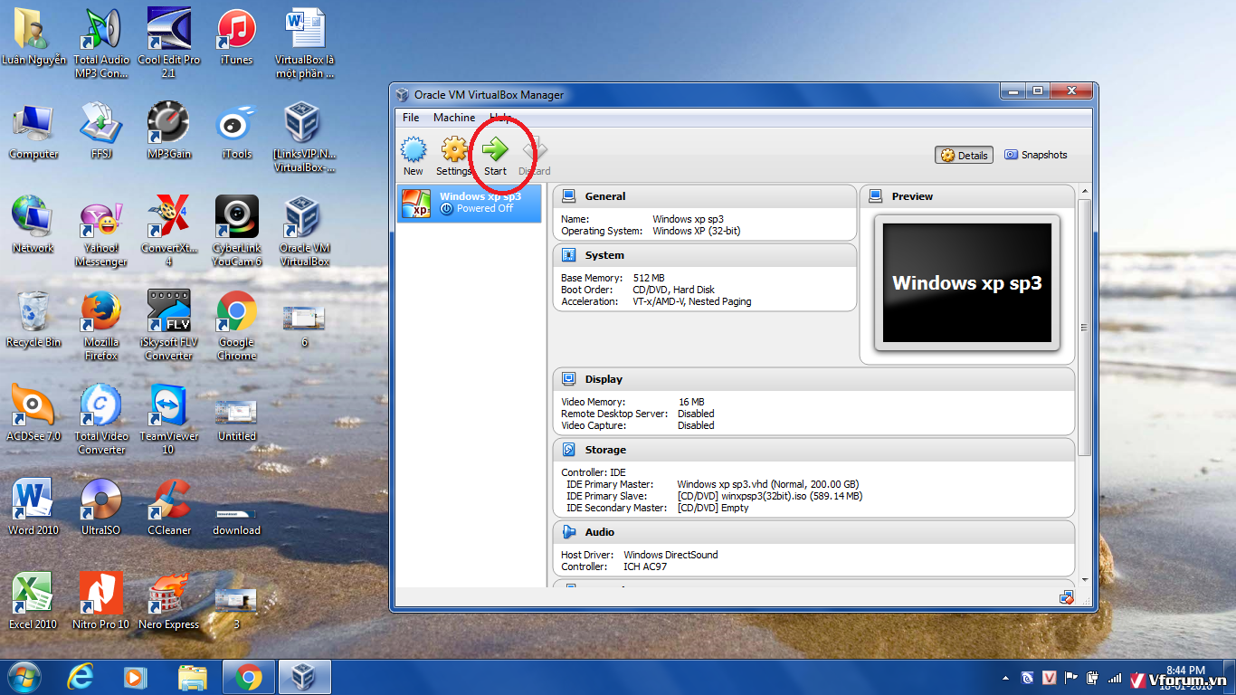Open the Windows Start menu orb
Screen dimensions: 1236x695
24,677
